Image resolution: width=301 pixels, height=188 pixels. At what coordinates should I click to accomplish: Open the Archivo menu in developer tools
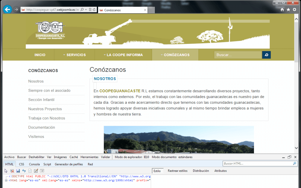coord(9,157)
